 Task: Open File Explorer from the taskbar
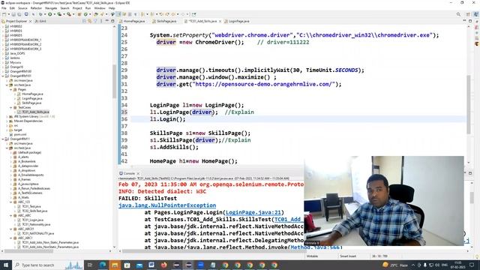(115, 265)
